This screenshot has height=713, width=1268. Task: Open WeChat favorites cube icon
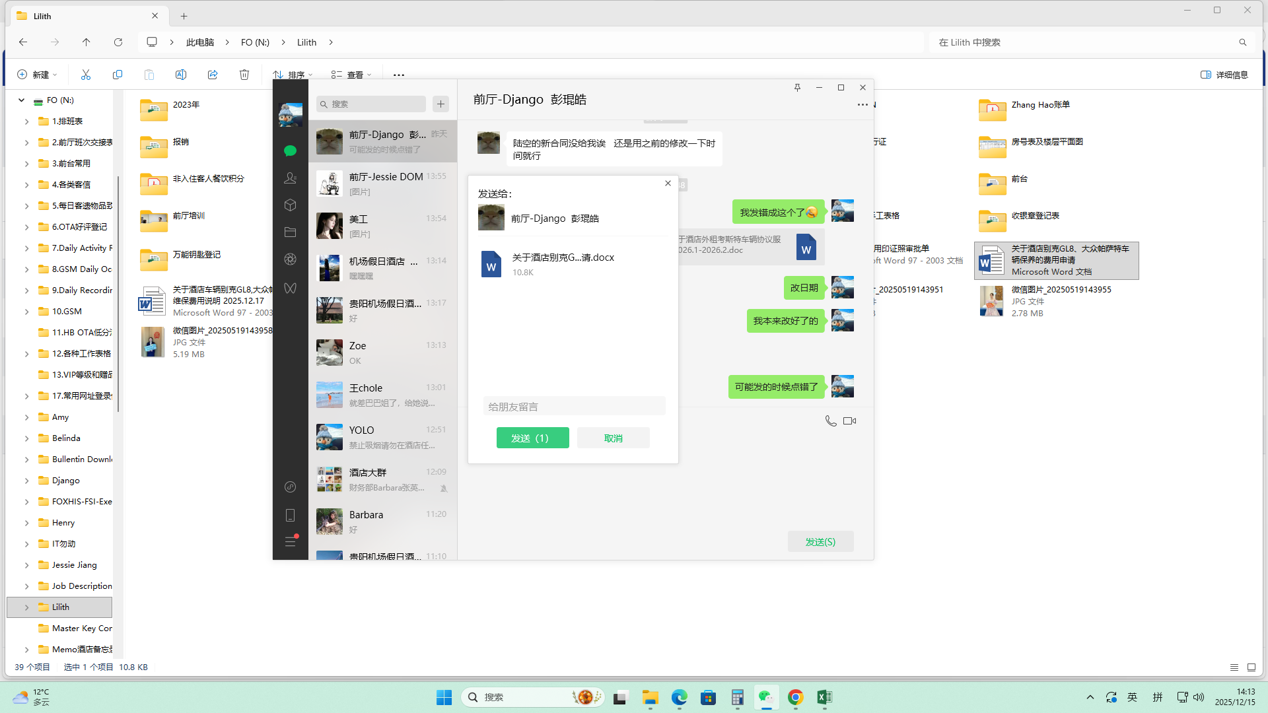click(290, 205)
